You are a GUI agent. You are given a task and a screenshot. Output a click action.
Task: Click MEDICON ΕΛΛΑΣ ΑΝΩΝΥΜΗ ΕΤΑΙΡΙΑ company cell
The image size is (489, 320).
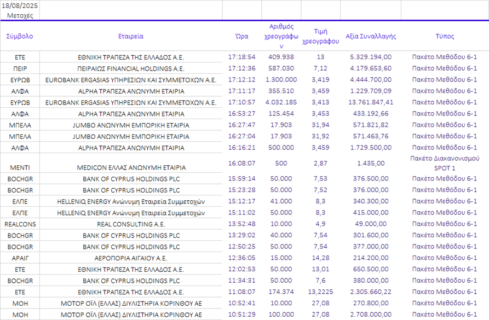(131, 167)
